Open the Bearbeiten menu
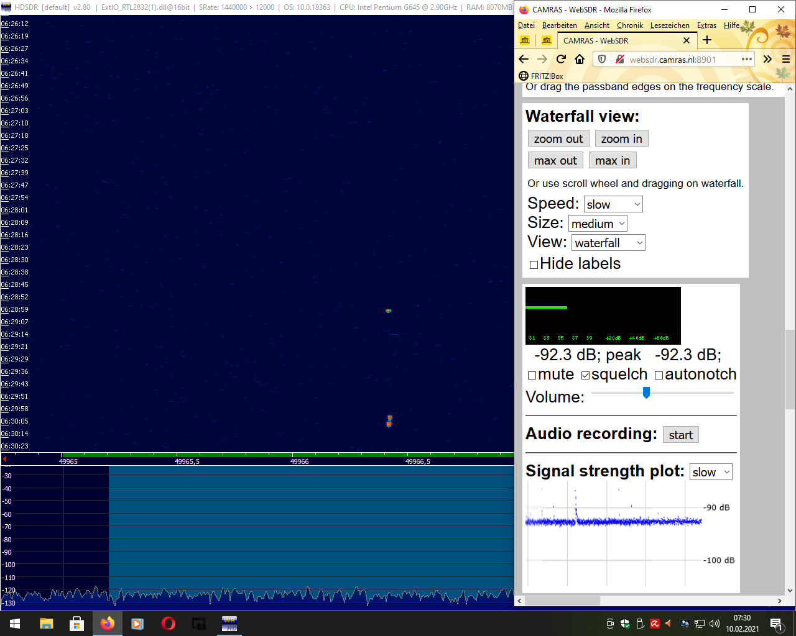Image resolution: width=796 pixels, height=636 pixels. click(560, 25)
